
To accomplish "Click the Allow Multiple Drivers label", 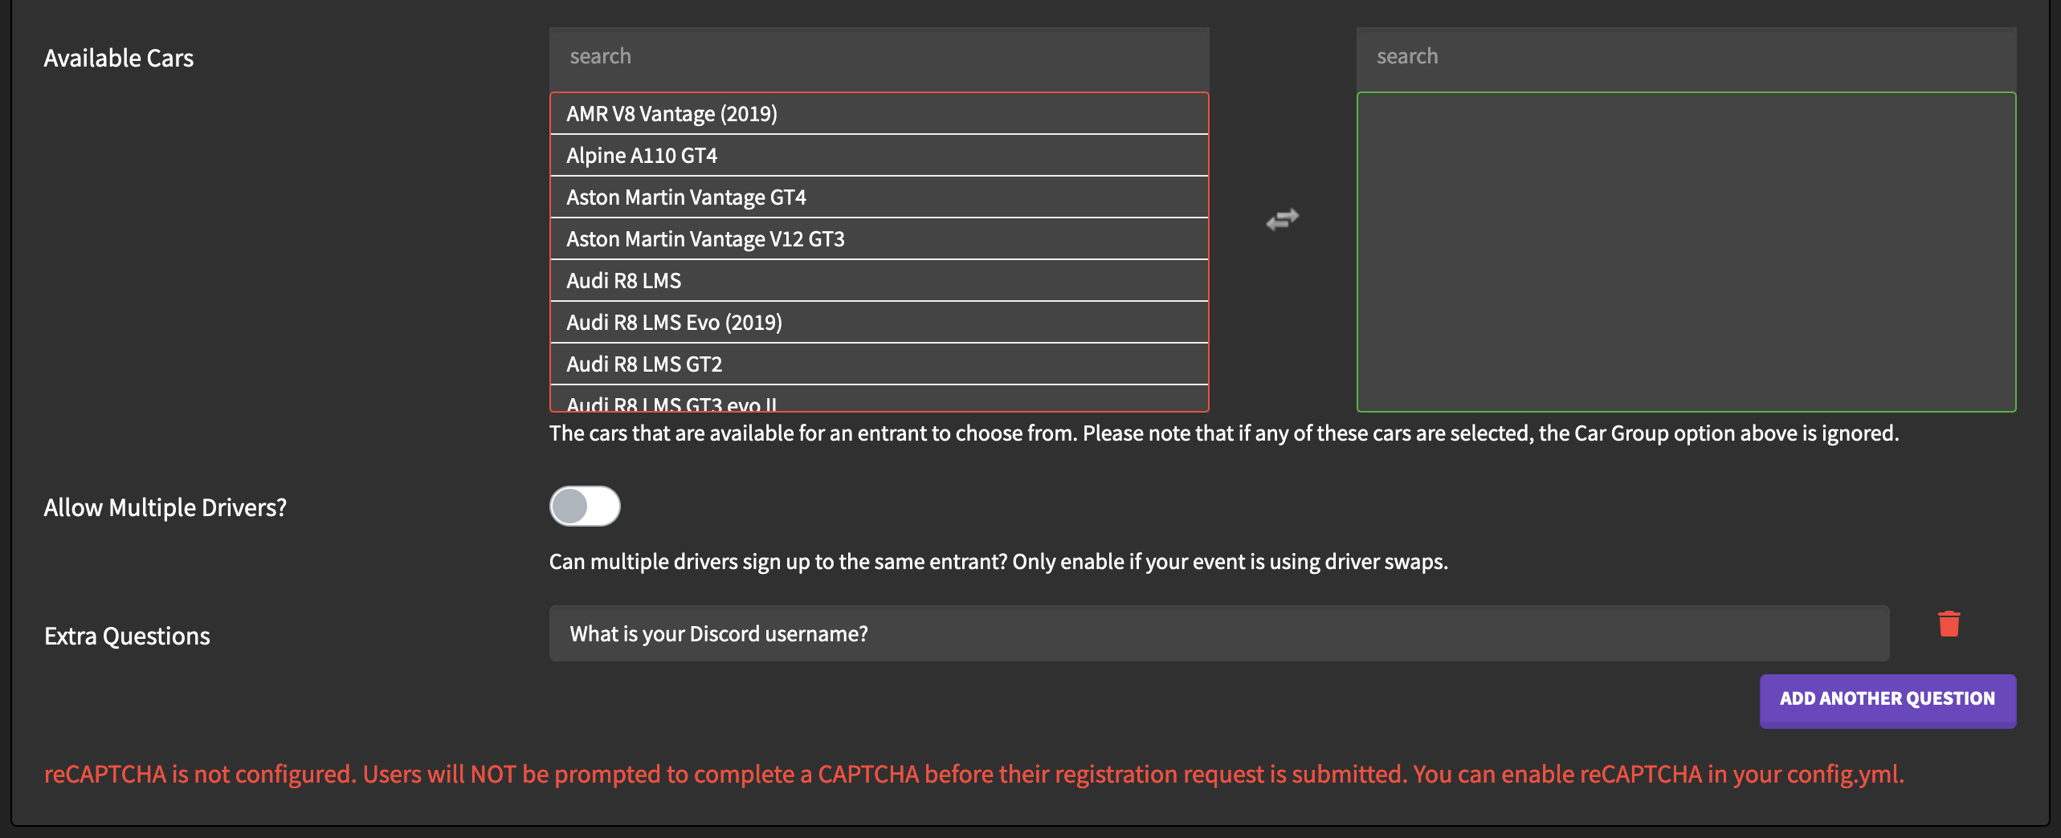I will pos(165,508).
